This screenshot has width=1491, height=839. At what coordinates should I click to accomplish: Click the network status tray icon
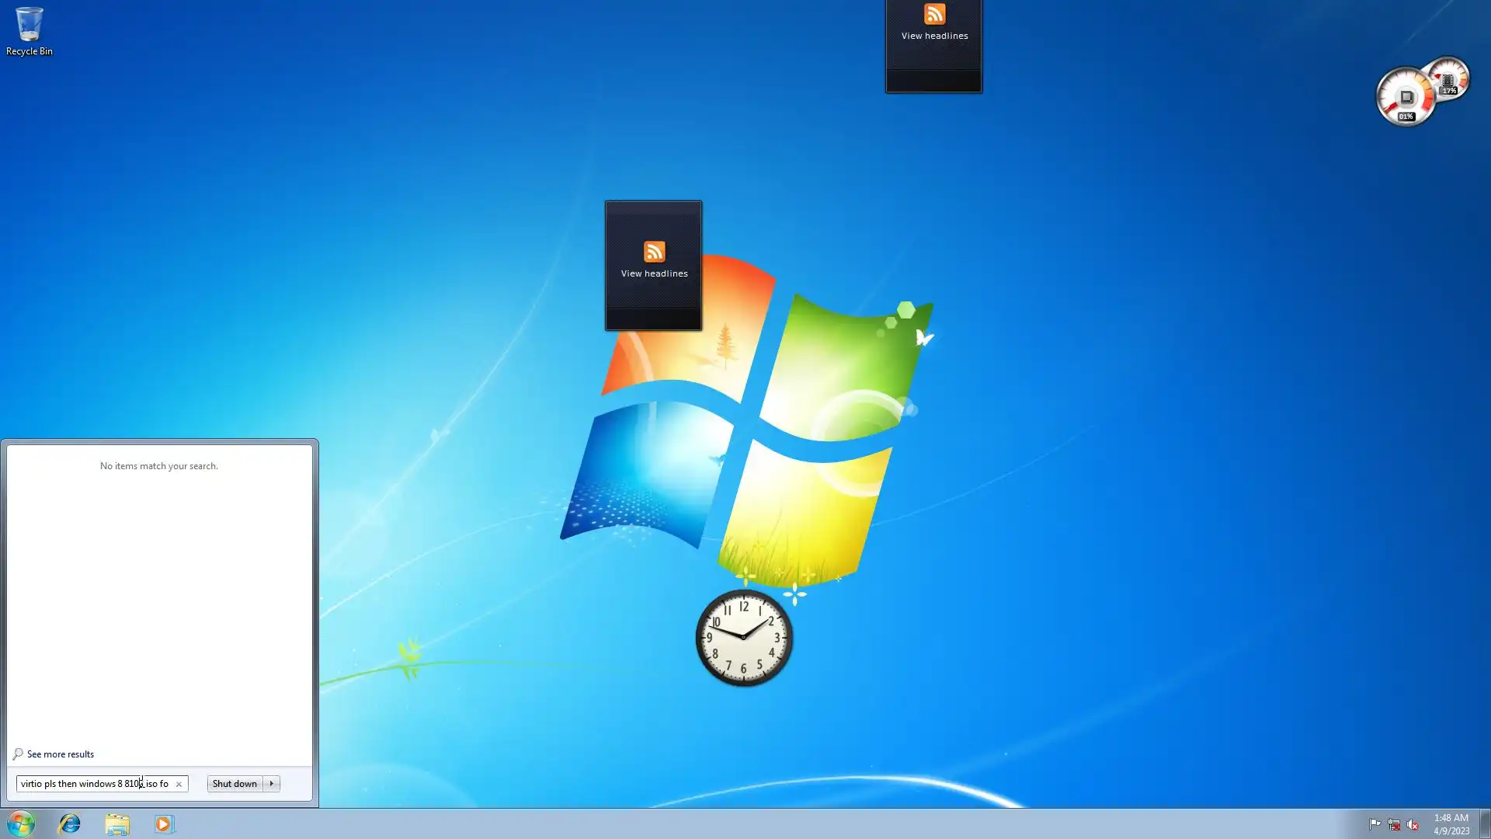click(1394, 824)
